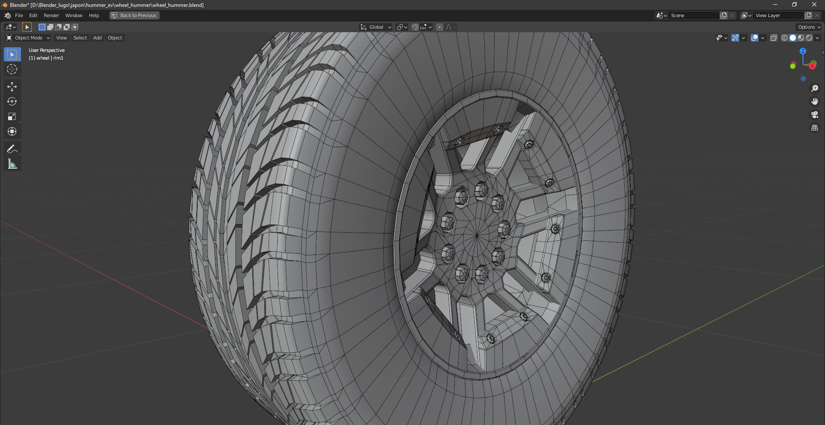Select the Select Box tool
Viewport: 825px width, 425px height.
click(12, 55)
